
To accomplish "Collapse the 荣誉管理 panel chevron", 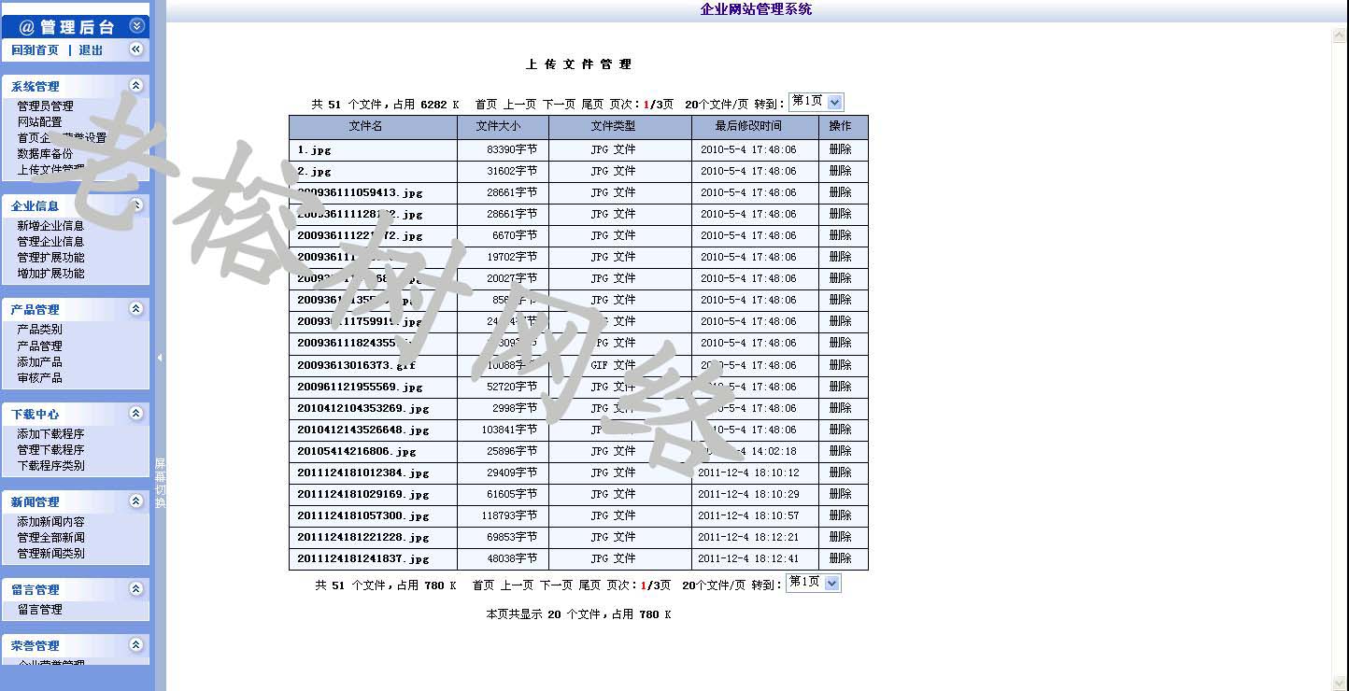I will coord(136,644).
